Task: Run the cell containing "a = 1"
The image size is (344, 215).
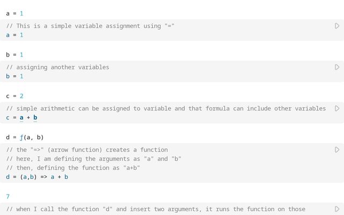Action: 337,26
